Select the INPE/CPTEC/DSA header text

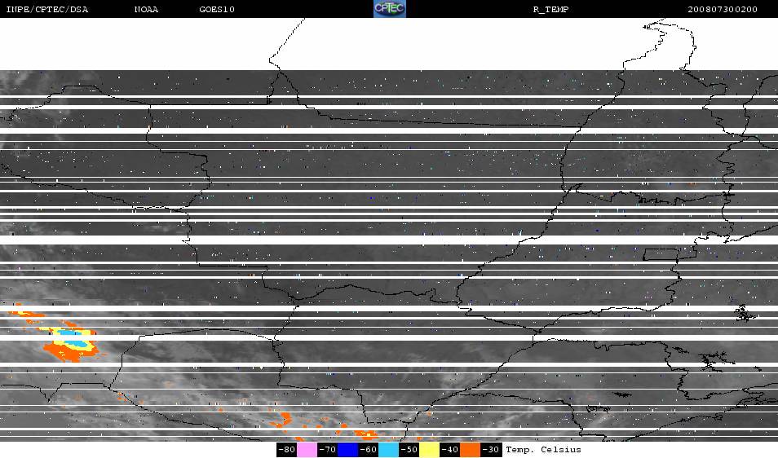[47, 10]
